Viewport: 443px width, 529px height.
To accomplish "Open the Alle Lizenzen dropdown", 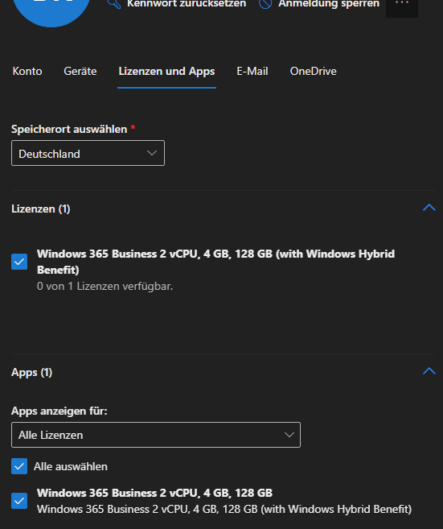I will pyautogui.click(x=156, y=435).
